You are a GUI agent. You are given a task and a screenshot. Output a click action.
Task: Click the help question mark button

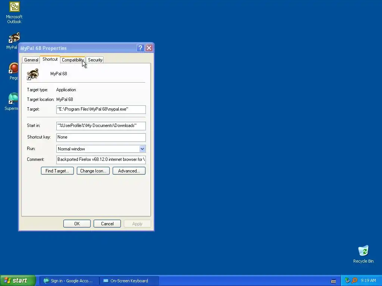pyautogui.click(x=140, y=48)
